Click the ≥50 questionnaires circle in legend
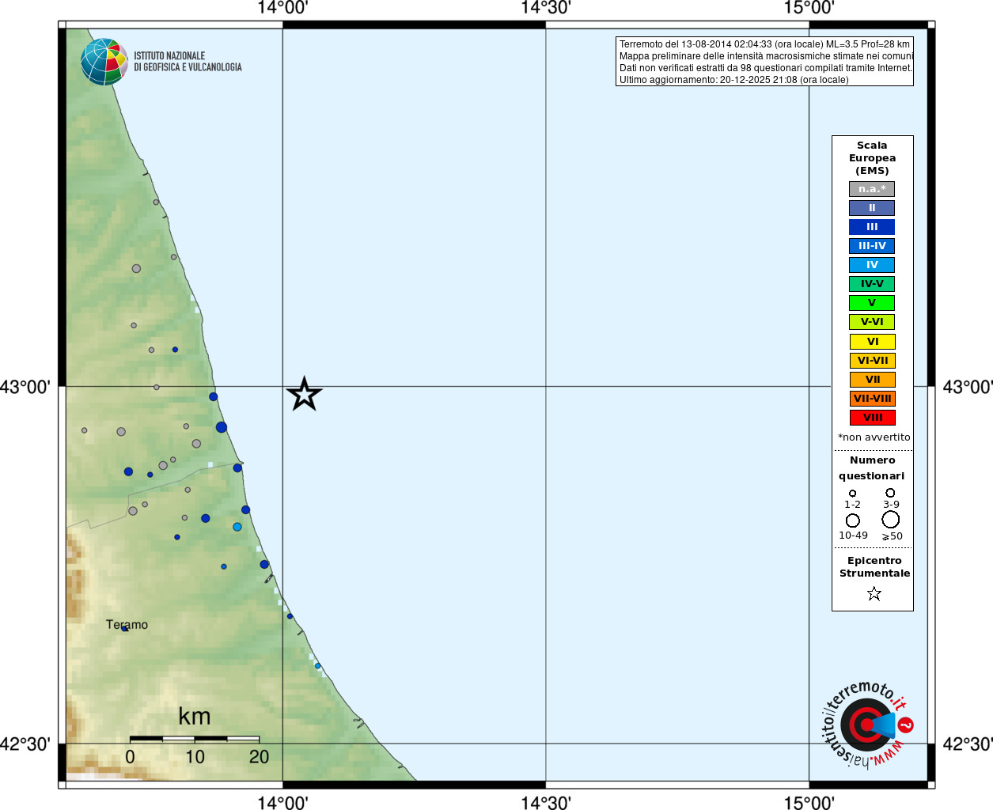993x810 pixels. click(890, 520)
